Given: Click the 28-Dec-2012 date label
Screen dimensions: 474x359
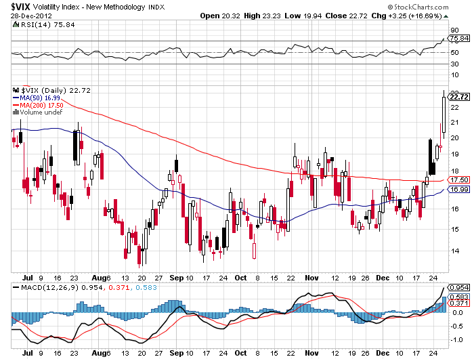Looking at the screenshot, I should tap(31, 16).
